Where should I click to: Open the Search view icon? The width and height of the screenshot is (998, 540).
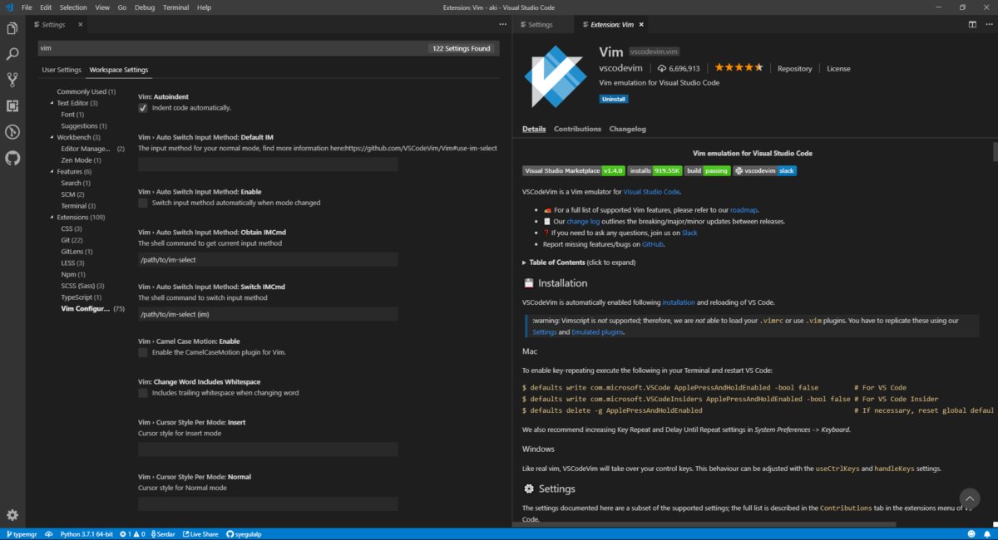[x=12, y=54]
